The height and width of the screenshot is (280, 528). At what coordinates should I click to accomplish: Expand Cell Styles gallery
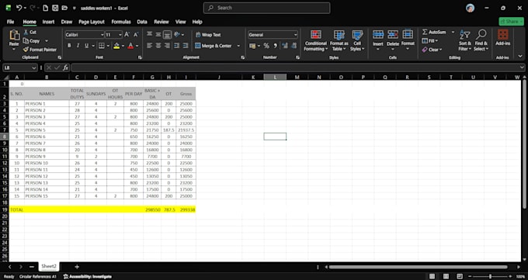pos(357,40)
